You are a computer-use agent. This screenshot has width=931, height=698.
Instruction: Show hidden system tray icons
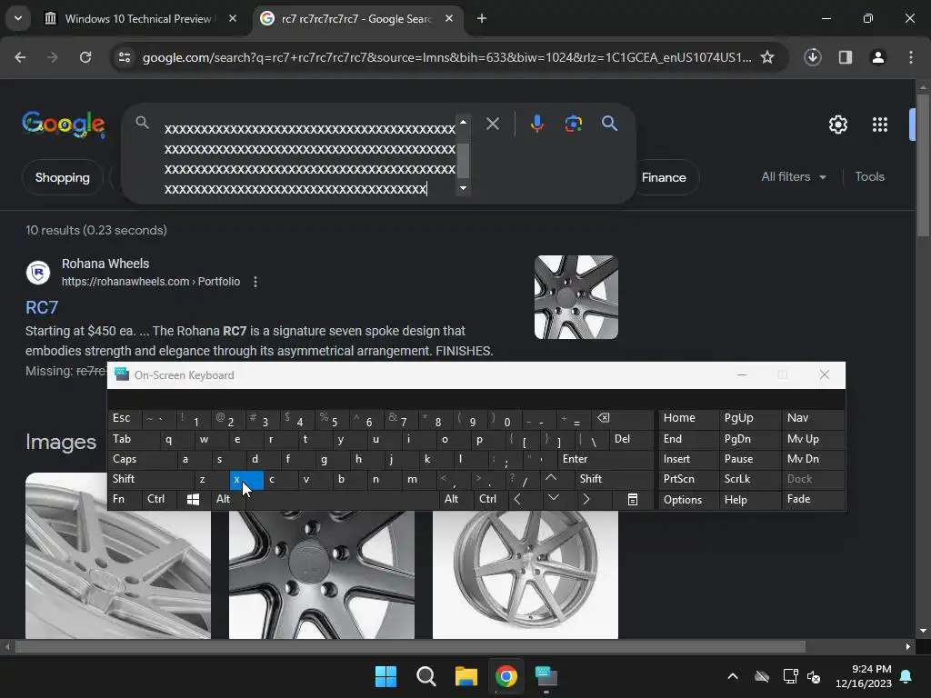point(733,676)
